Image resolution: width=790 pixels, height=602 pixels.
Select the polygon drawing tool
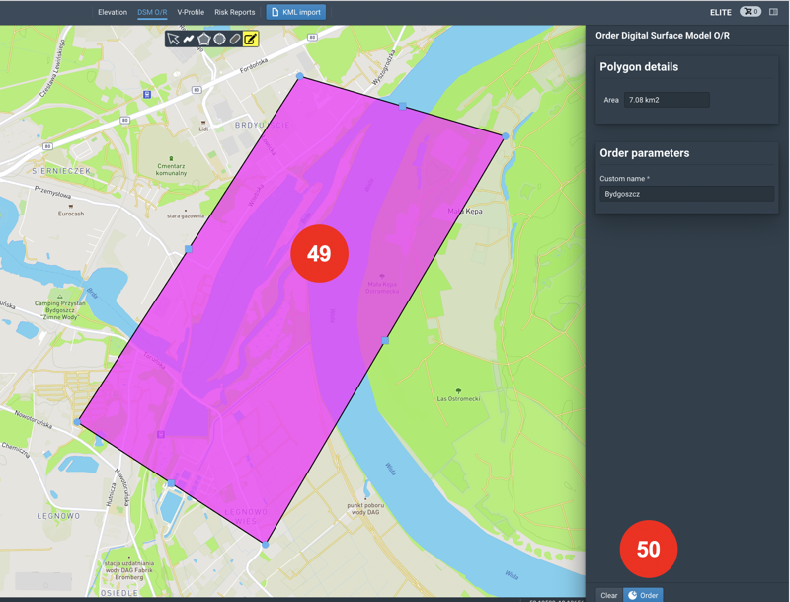pyautogui.click(x=204, y=40)
